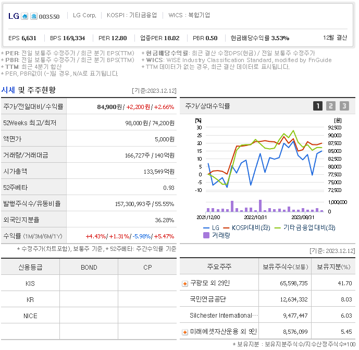Screen dimensions: 359x350
Task: Click the 52Weeks high/low values
Action: pos(150,123)
